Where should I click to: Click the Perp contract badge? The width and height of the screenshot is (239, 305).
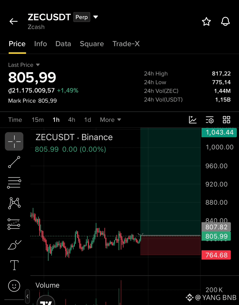click(x=82, y=17)
